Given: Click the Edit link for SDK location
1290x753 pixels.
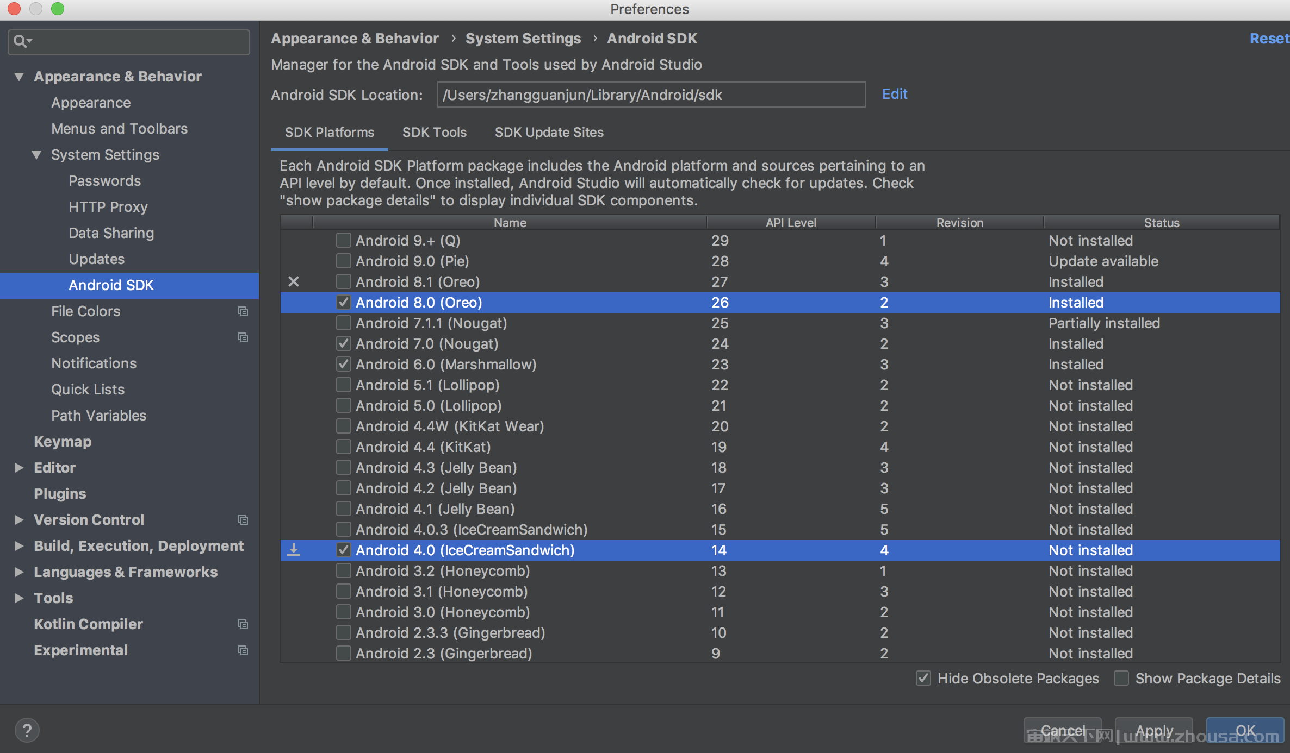Looking at the screenshot, I should pos(895,94).
